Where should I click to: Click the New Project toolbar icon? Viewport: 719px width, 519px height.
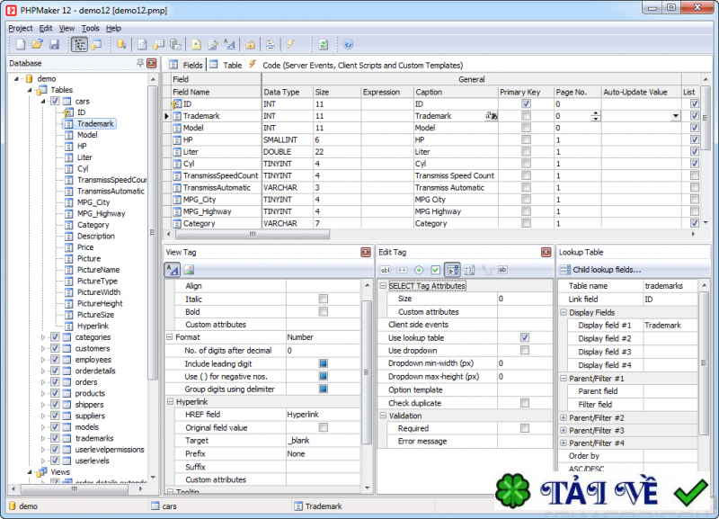[x=20, y=44]
